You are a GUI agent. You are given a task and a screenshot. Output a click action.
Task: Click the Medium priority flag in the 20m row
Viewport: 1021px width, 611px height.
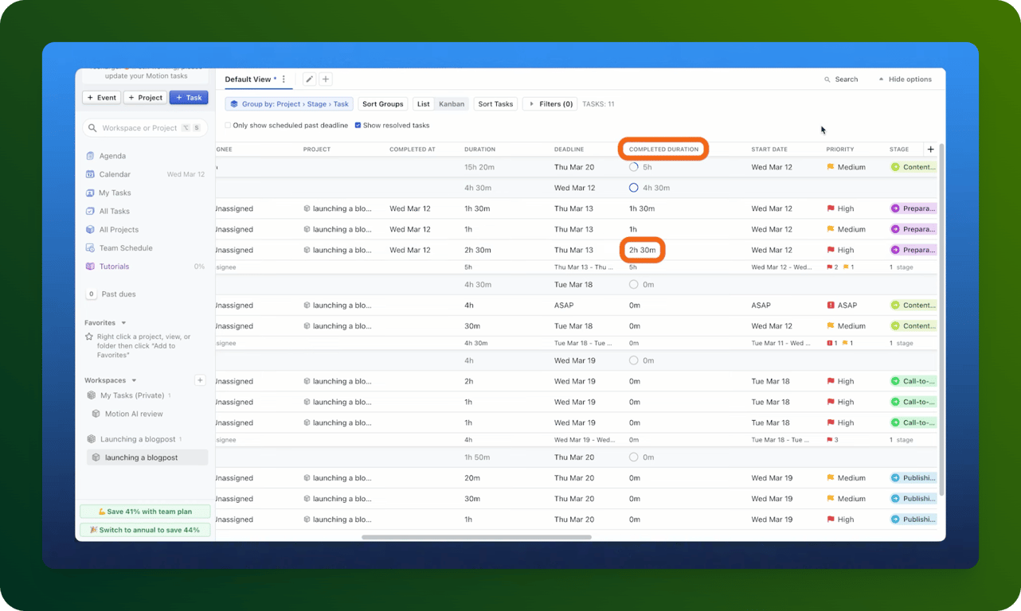point(831,478)
